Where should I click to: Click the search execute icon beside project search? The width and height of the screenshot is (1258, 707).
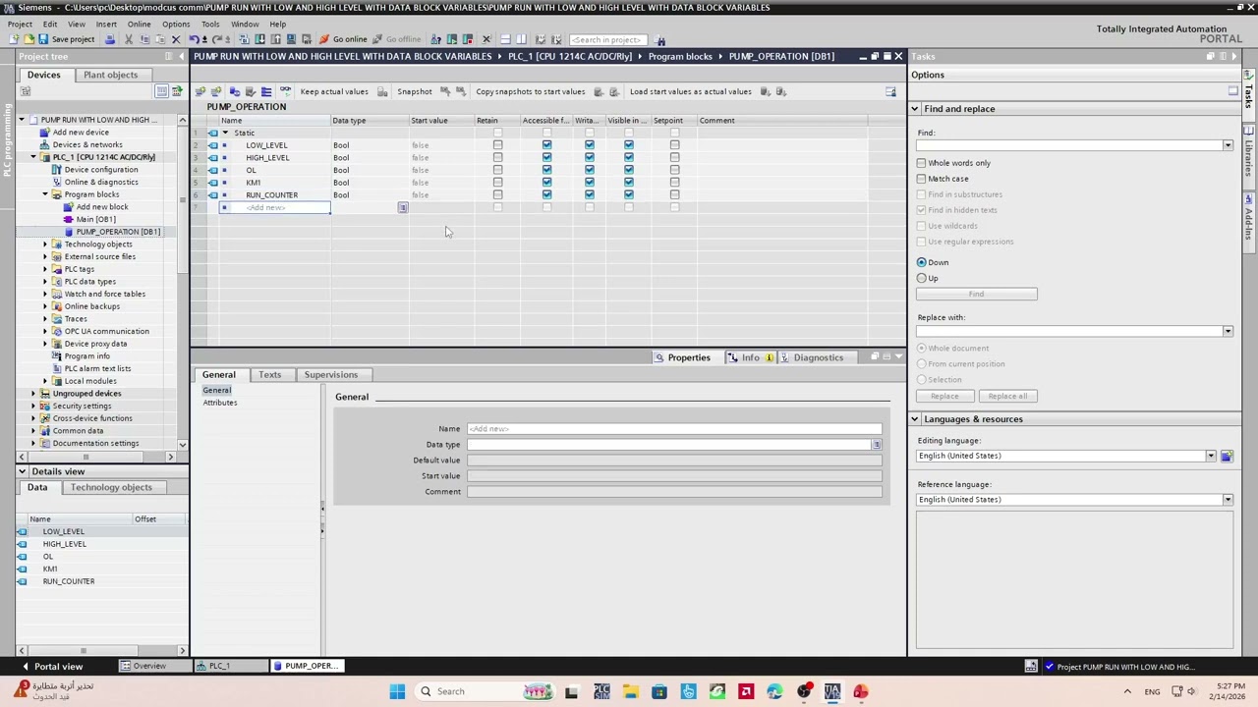point(660,39)
